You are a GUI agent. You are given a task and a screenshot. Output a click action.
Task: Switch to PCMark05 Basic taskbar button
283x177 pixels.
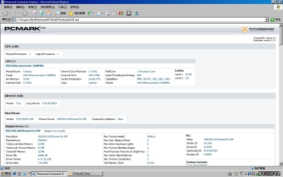pos(85,174)
